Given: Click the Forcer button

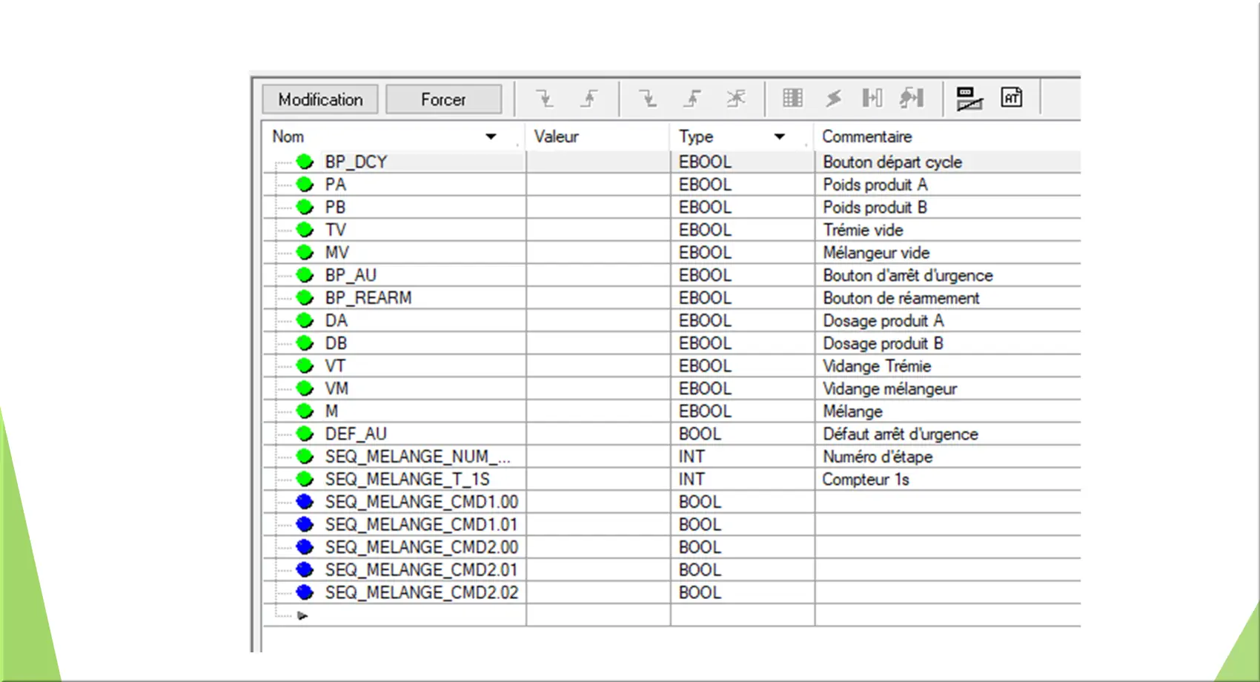Looking at the screenshot, I should coord(443,99).
